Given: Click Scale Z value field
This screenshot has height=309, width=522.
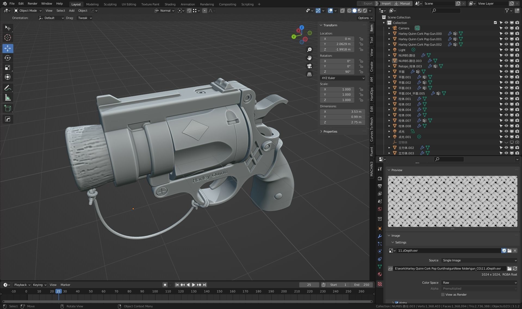Looking at the screenshot, I should point(337,100).
